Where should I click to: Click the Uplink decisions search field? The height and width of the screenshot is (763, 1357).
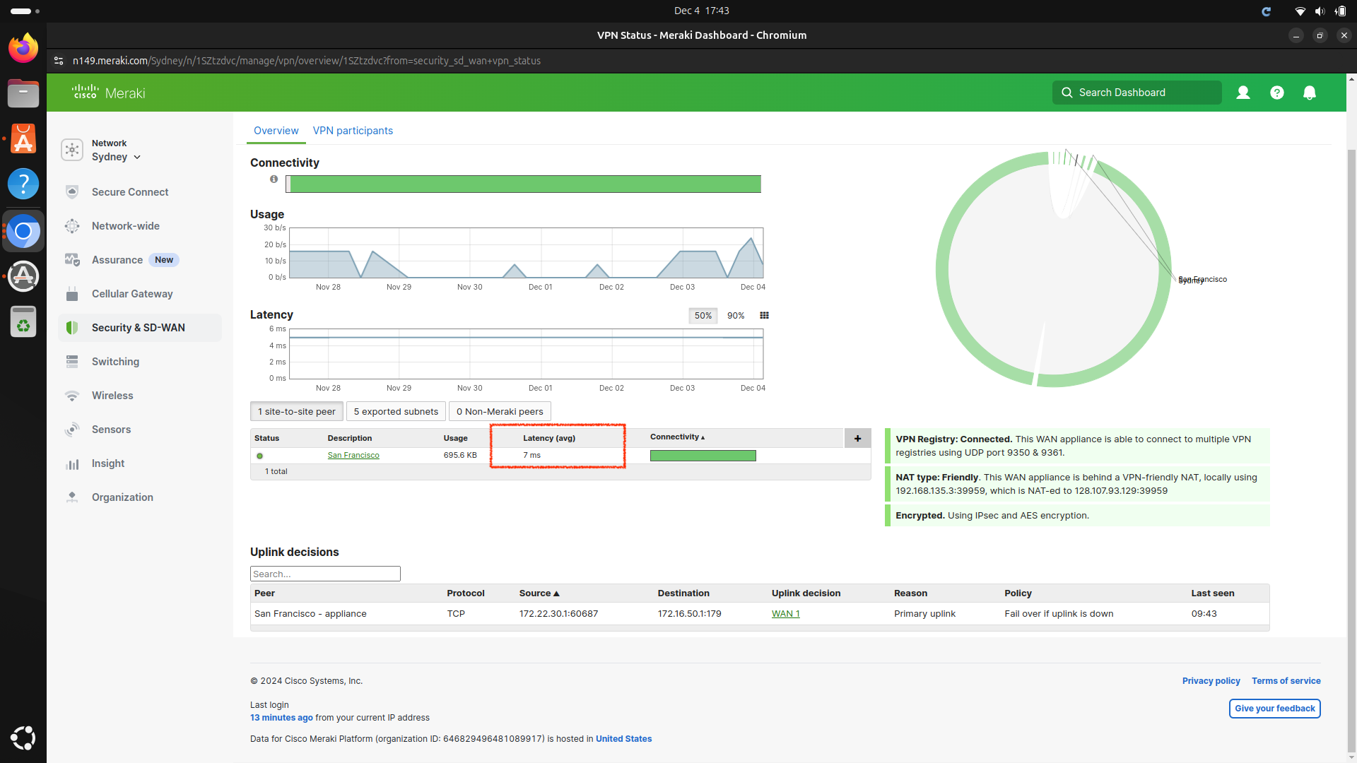[x=324, y=573]
